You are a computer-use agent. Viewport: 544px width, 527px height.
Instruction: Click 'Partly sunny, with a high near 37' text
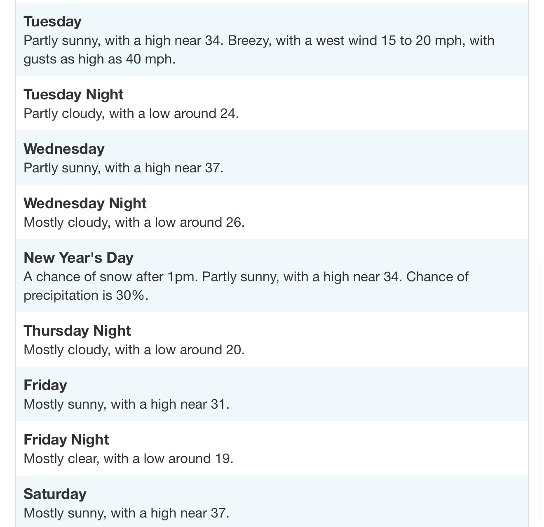click(x=123, y=168)
